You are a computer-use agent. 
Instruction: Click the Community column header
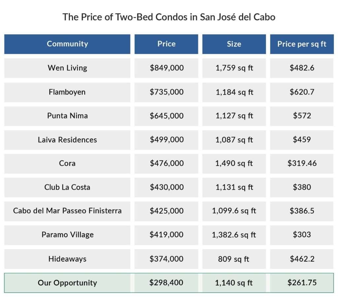click(x=67, y=44)
